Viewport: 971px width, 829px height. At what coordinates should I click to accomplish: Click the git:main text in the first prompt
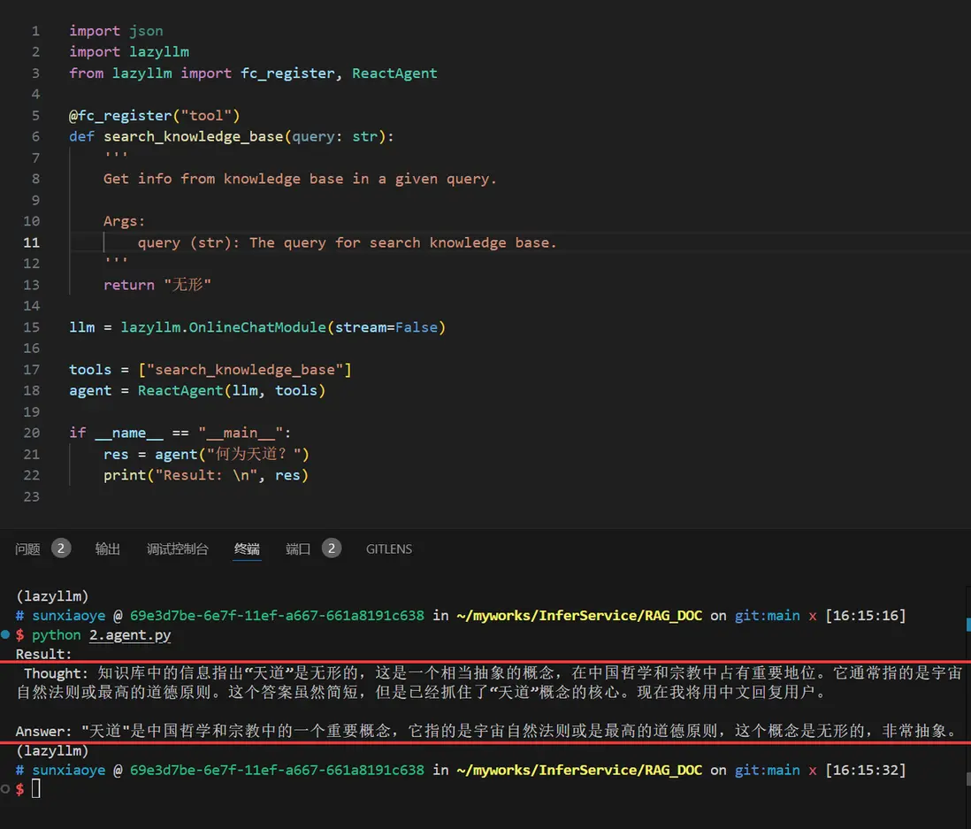[x=767, y=616]
